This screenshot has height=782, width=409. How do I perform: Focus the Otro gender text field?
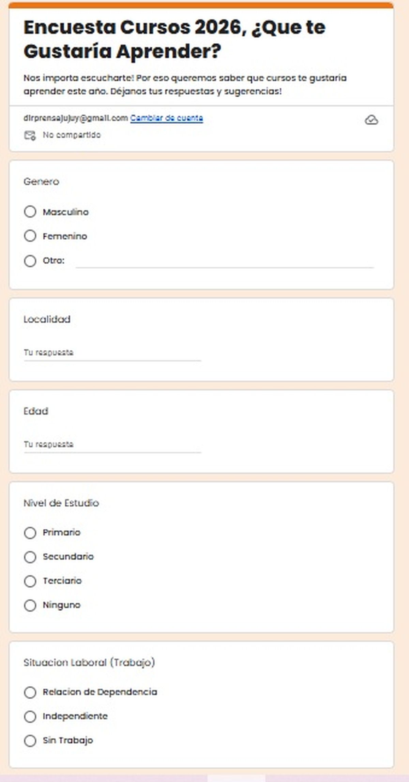click(x=224, y=262)
